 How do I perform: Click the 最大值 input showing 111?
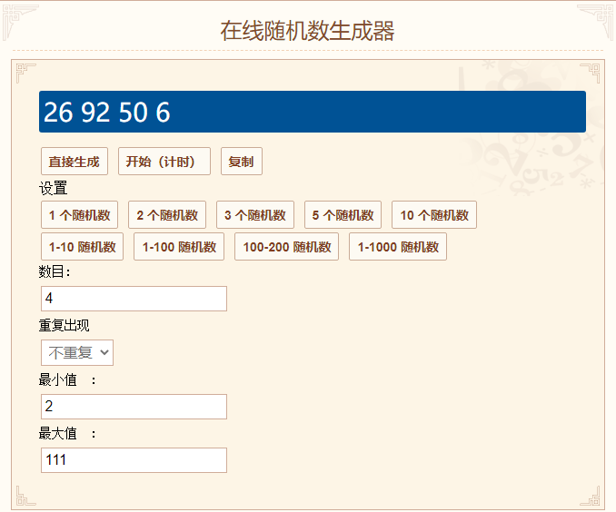tap(134, 460)
